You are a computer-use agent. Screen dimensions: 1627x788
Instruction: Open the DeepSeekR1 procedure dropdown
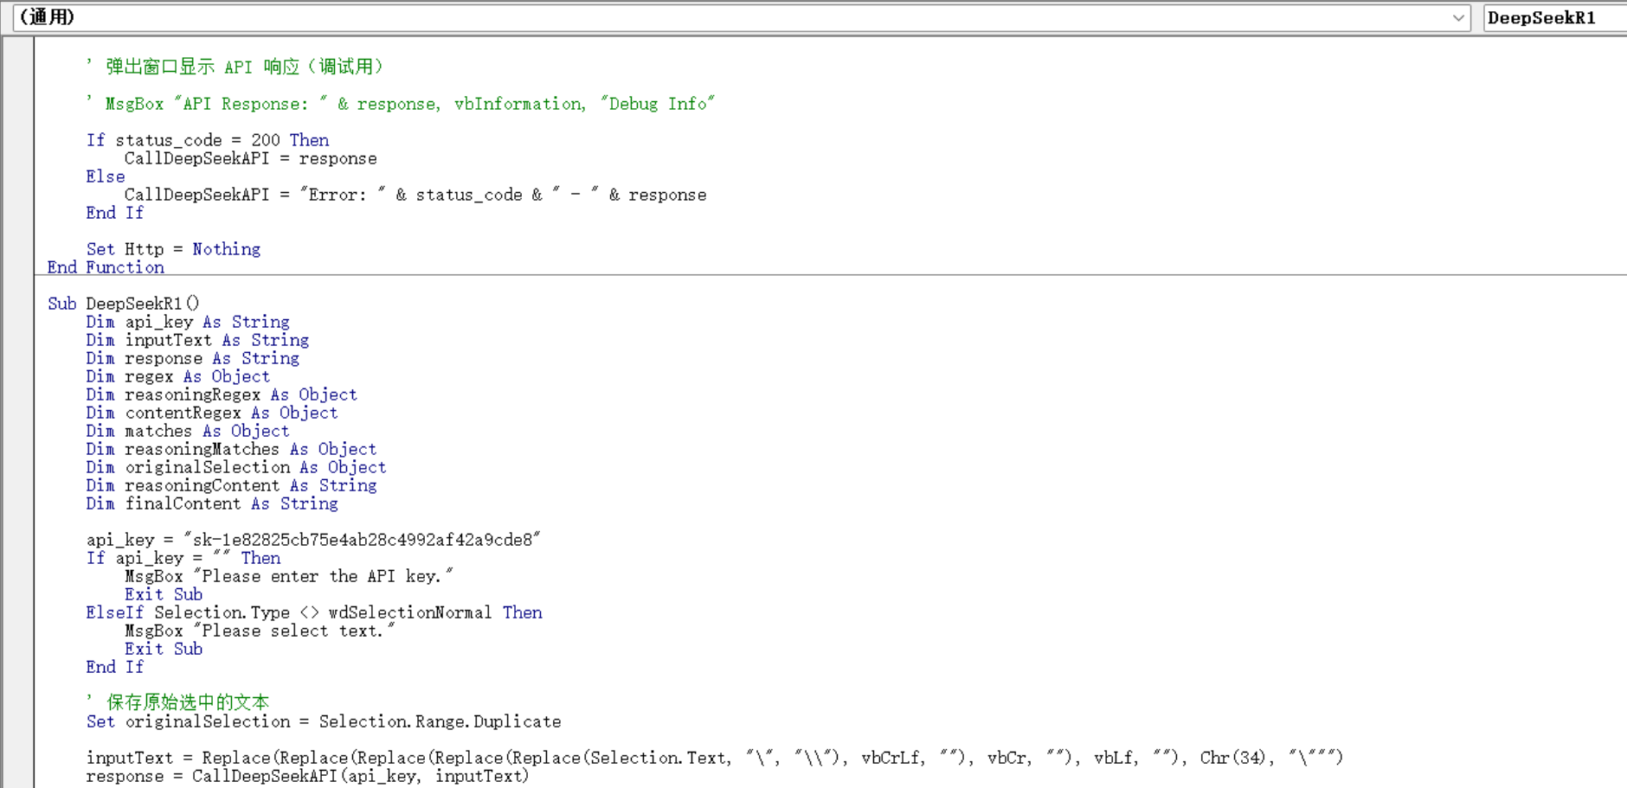click(1555, 17)
